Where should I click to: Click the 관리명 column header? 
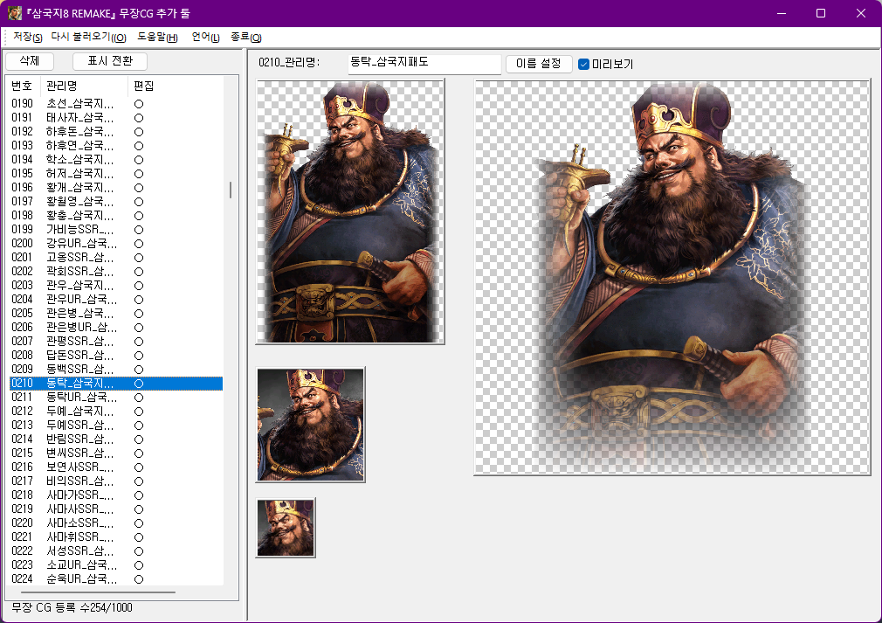click(85, 87)
